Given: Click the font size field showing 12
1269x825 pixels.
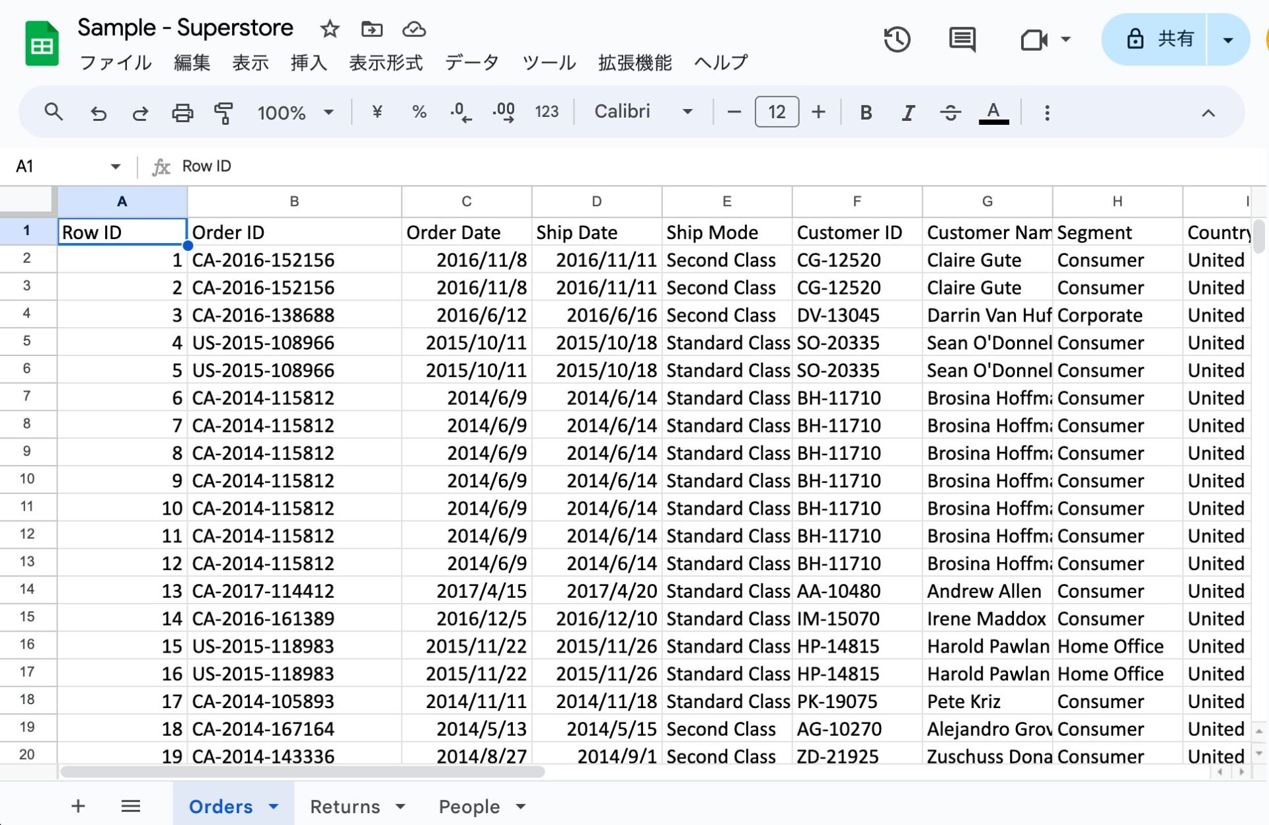Looking at the screenshot, I should [776, 112].
